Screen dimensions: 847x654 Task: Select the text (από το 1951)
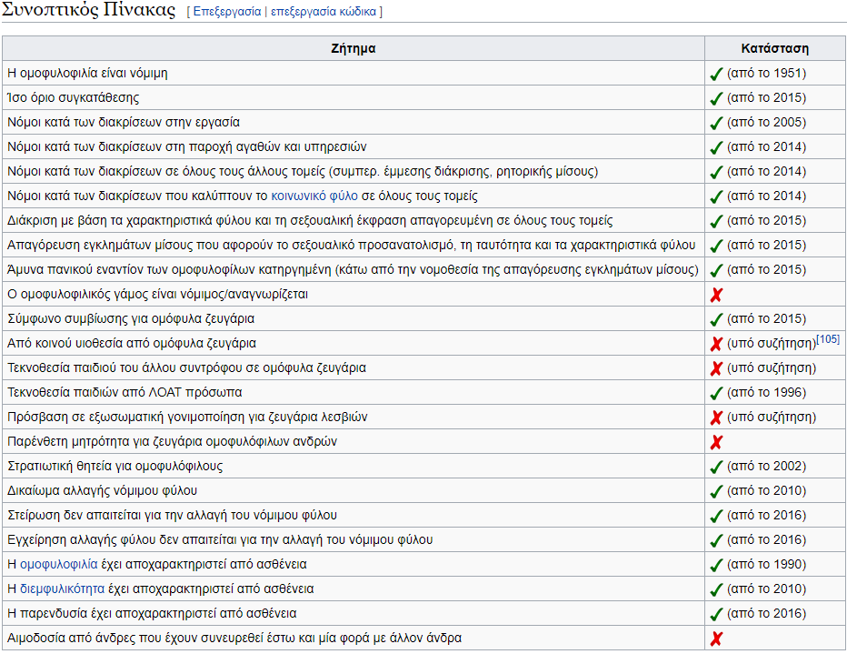(766, 73)
